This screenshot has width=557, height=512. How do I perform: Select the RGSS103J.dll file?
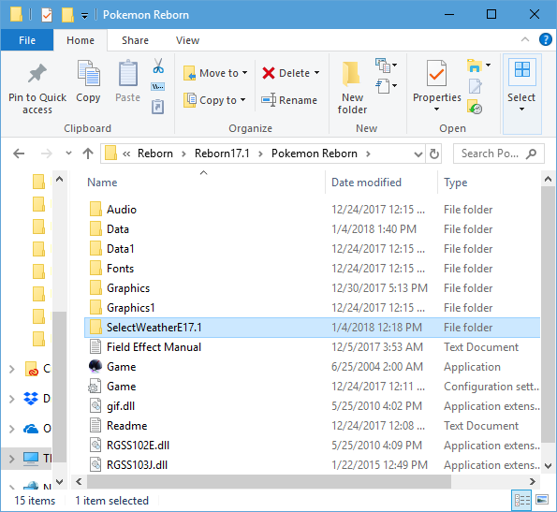tap(313, 465)
